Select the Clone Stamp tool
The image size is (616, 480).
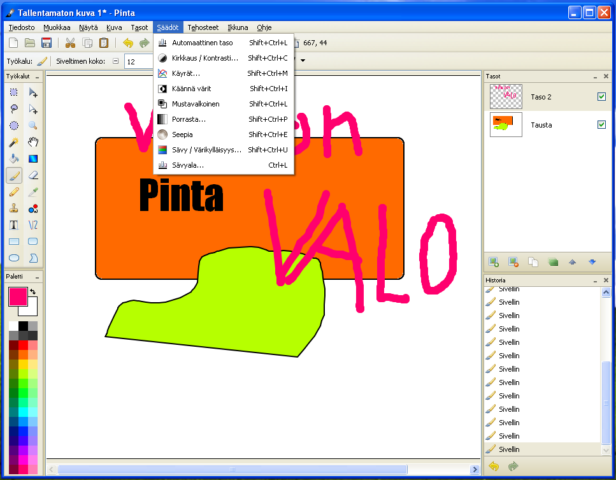(14, 208)
